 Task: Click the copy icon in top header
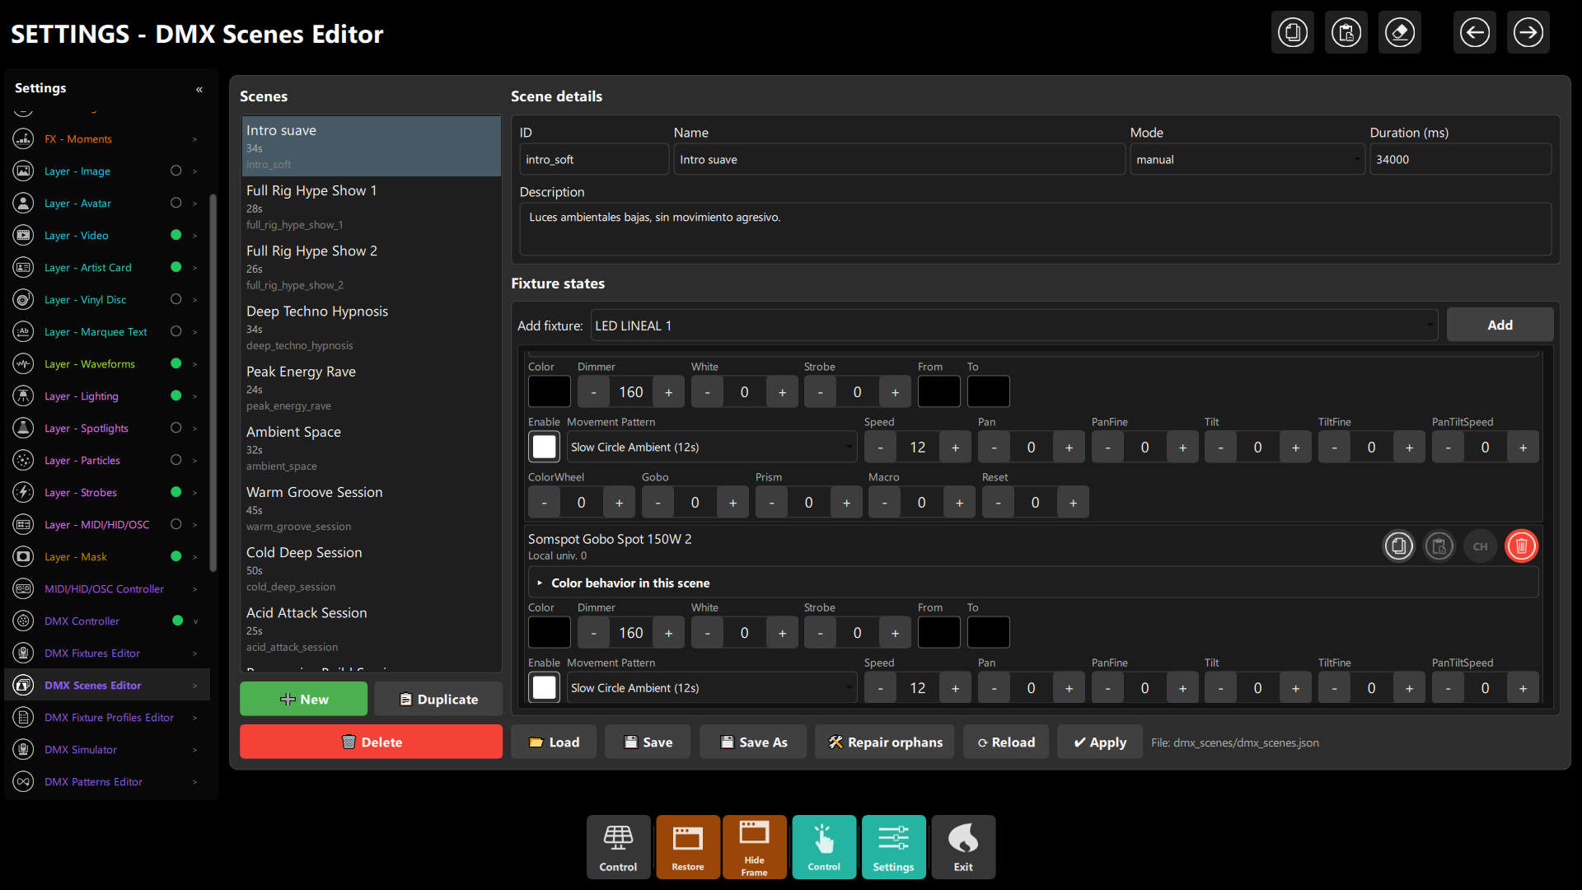pyautogui.click(x=1293, y=33)
